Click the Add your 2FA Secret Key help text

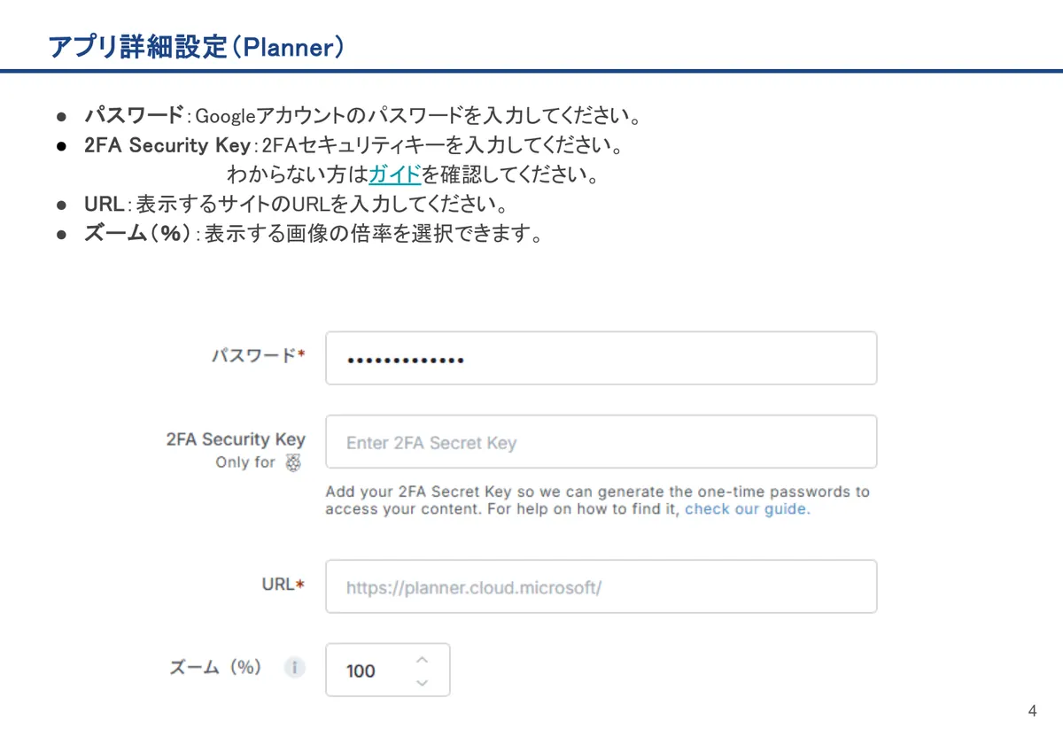click(597, 500)
